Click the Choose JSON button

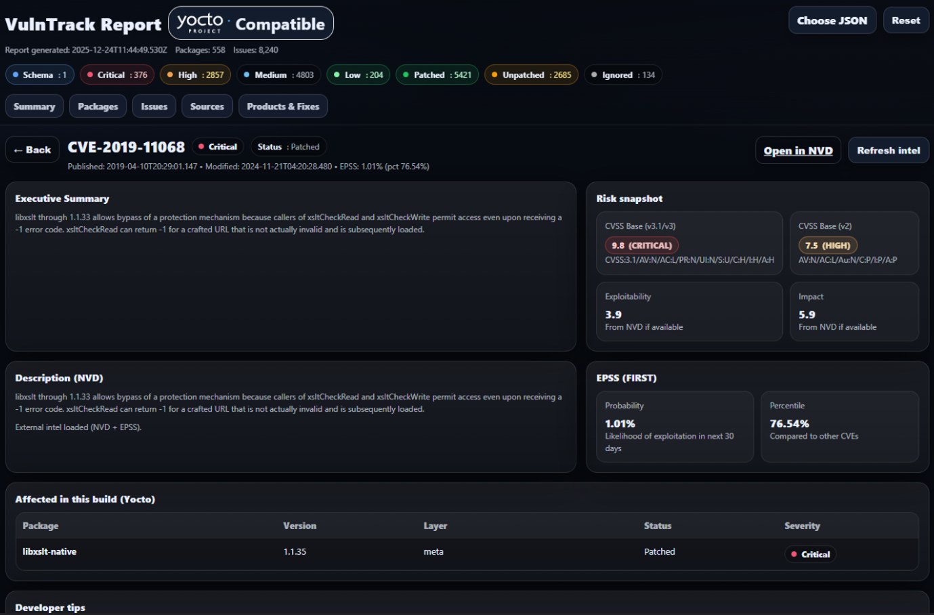(x=832, y=20)
